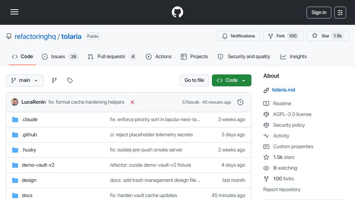Switch to the Code tab

pyautogui.click(x=23, y=57)
